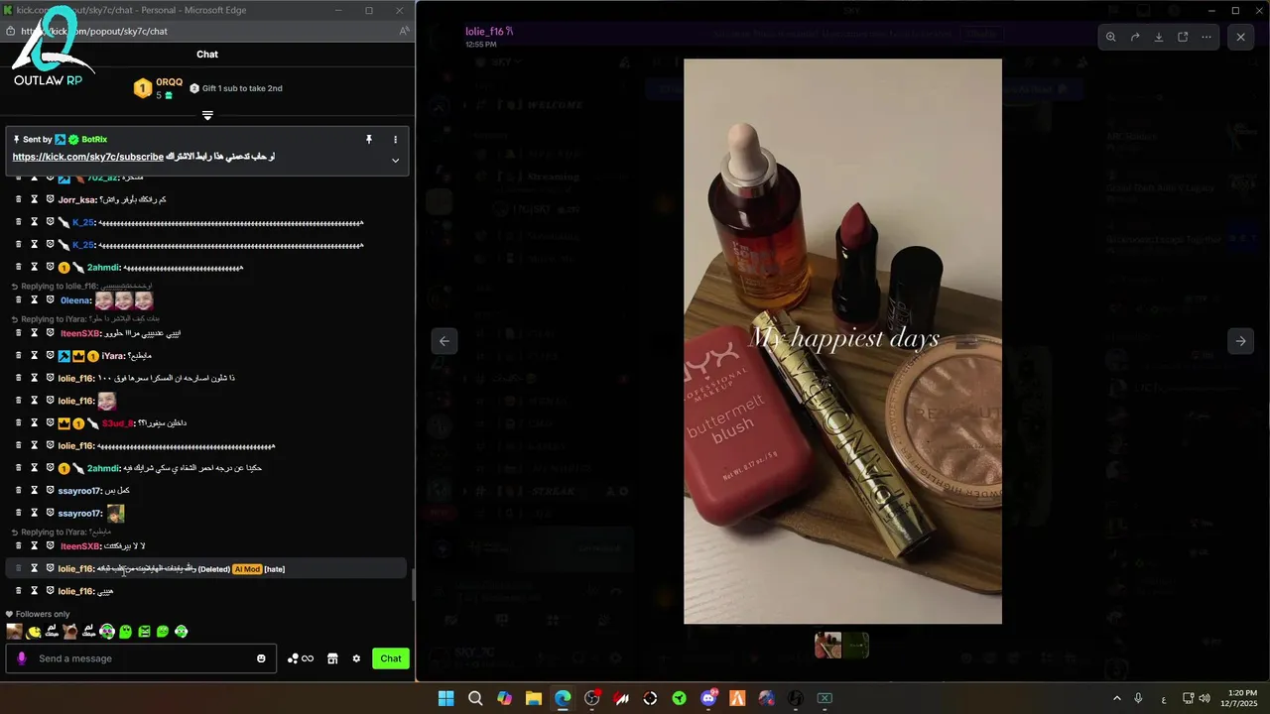Open the emoji picker in message box

click(261, 658)
